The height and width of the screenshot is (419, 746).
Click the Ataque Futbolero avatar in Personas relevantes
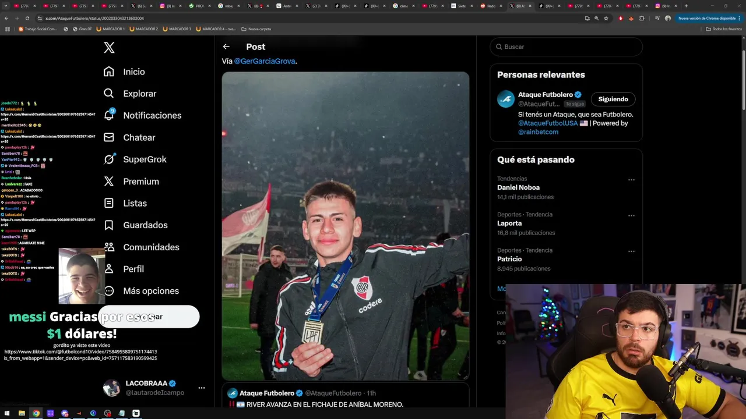(506, 99)
